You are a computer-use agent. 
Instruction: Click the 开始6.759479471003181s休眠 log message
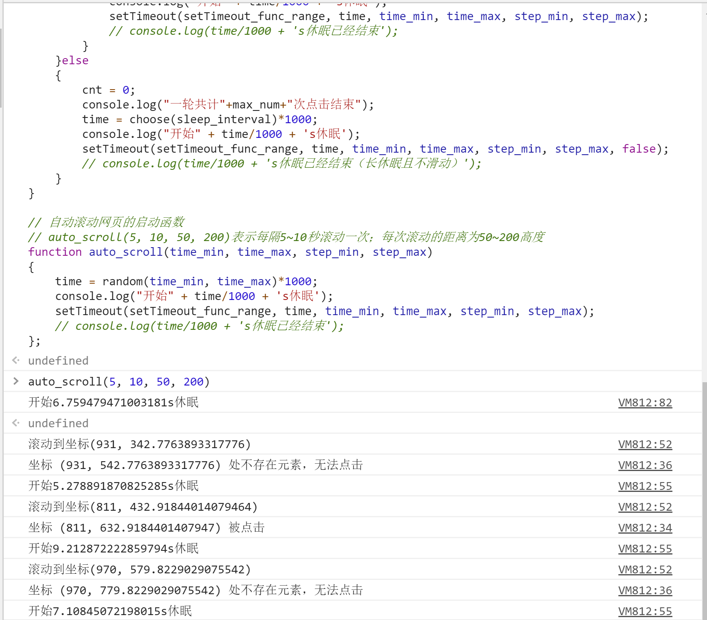click(113, 403)
